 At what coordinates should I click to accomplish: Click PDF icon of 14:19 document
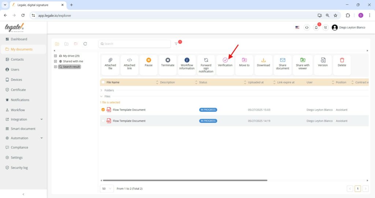(x=109, y=121)
